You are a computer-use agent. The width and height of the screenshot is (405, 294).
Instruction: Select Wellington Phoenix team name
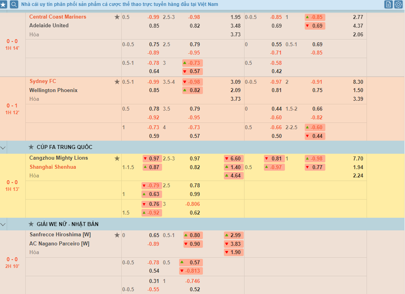(x=53, y=90)
